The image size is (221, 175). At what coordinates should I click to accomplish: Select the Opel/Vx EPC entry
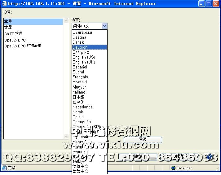tap(33, 40)
